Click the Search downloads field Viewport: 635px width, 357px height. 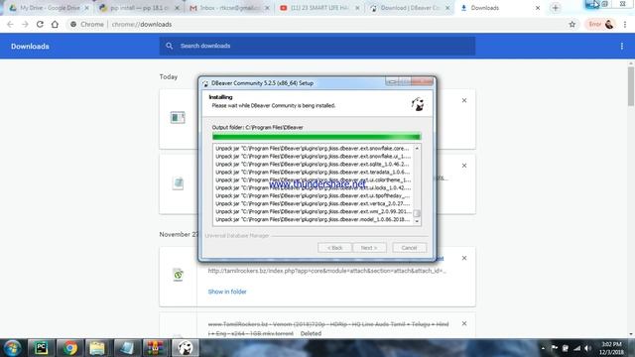click(x=317, y=46)
